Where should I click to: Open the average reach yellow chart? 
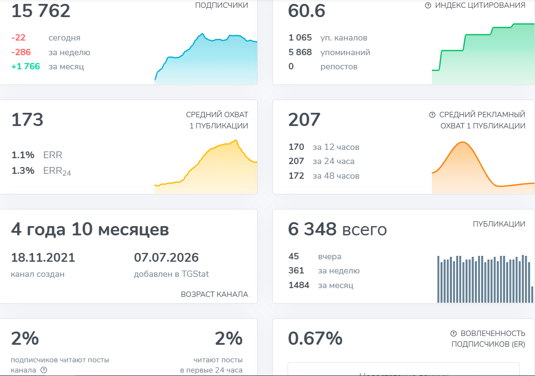pos(206,167)
